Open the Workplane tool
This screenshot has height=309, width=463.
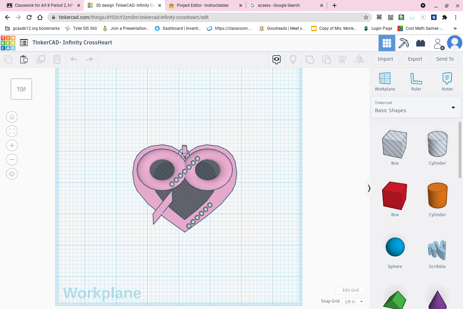(x=385, y=82)
